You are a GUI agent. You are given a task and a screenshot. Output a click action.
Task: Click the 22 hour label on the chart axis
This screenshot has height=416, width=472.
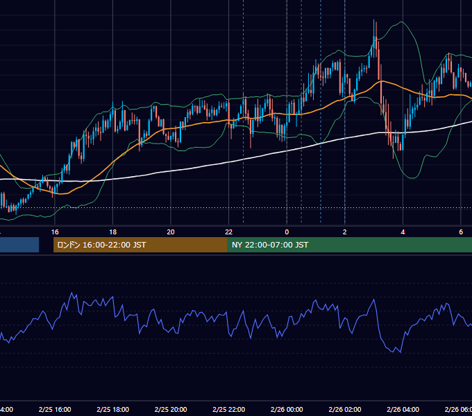[229, 232]
